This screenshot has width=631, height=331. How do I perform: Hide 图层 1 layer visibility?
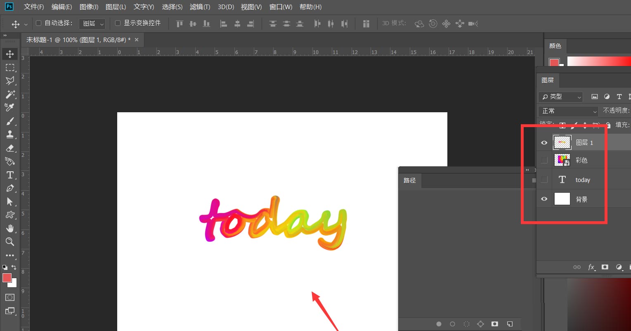(x=544, y=142)
